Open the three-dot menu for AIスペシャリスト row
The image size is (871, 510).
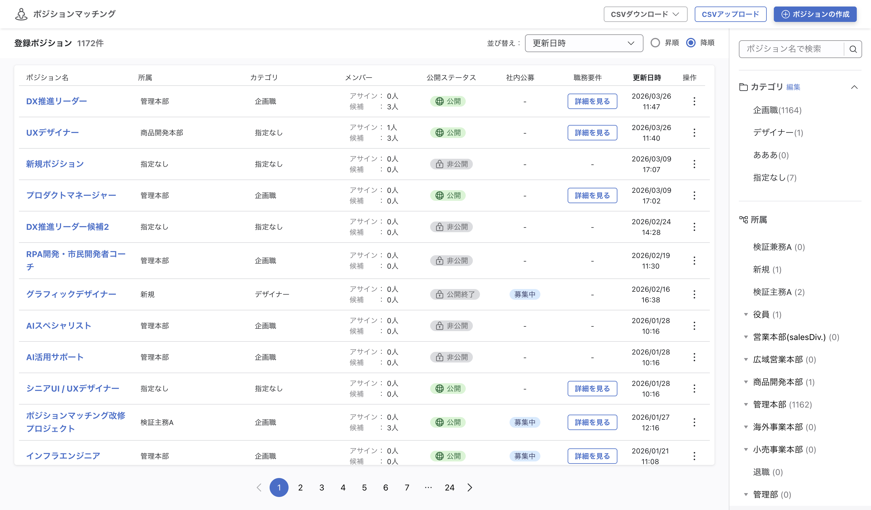click(x=694, y=326)
